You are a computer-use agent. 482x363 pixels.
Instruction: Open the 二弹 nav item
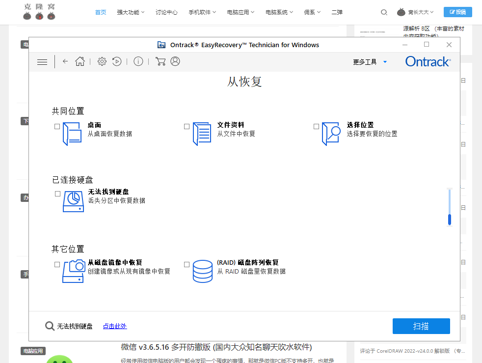337,12
